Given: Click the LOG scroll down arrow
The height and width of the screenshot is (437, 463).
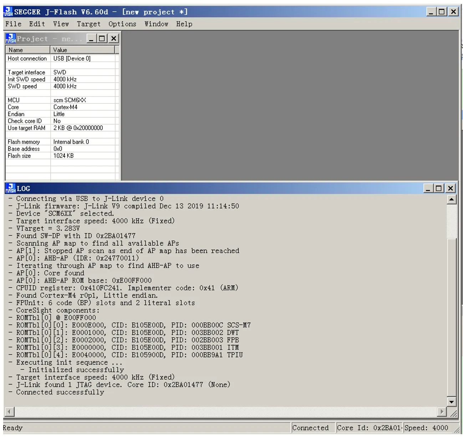Looking at the screenshot, I should click(x=452, y=402).
